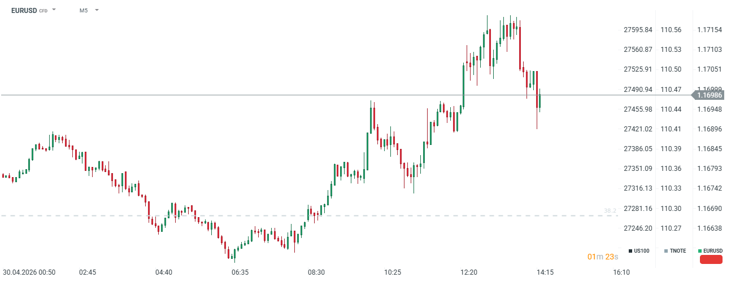Select the 38.2 Fibonacci level label
Viewport: 731px width, 282px height.
tap(610, 211)
